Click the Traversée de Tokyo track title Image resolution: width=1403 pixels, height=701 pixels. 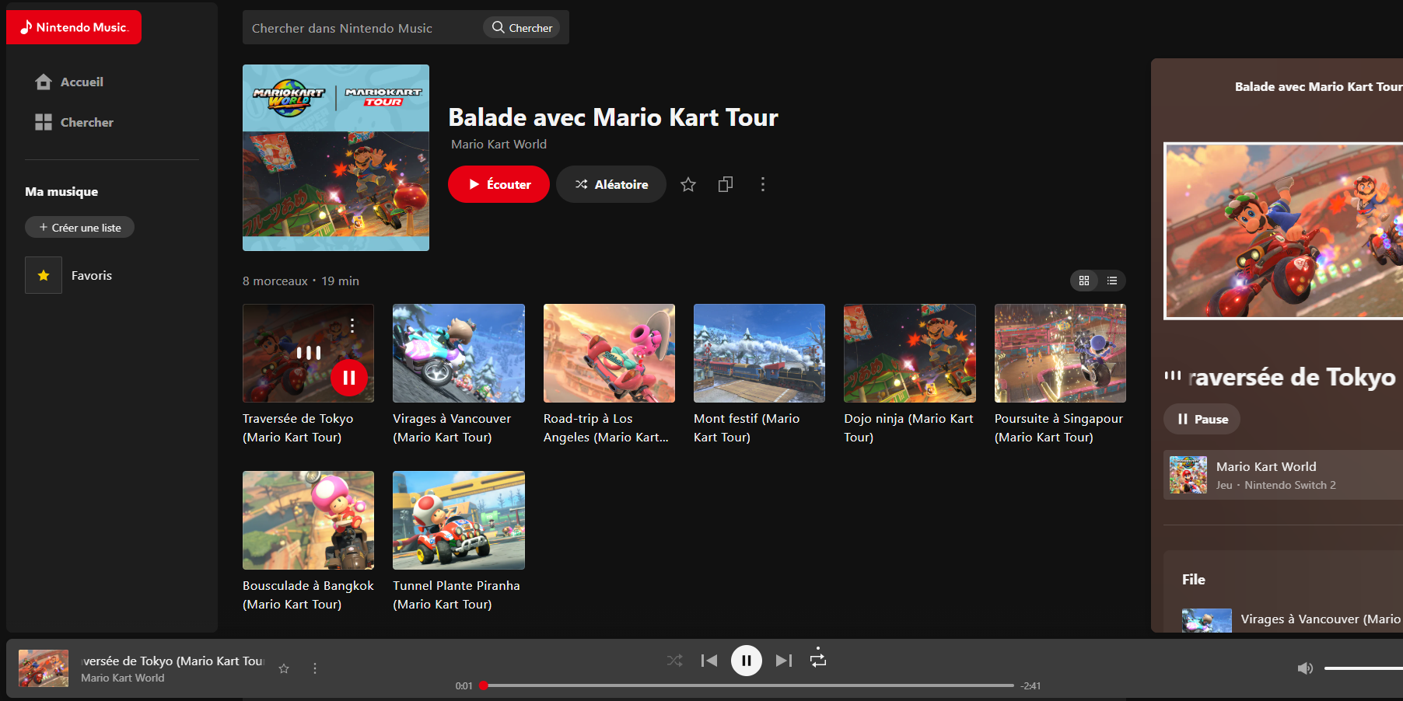[298, 427]
